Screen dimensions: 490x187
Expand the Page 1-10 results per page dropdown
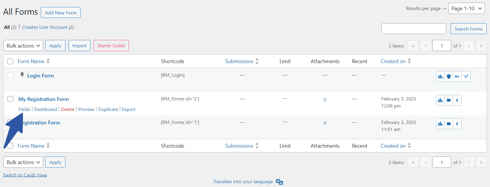[466, 9]
